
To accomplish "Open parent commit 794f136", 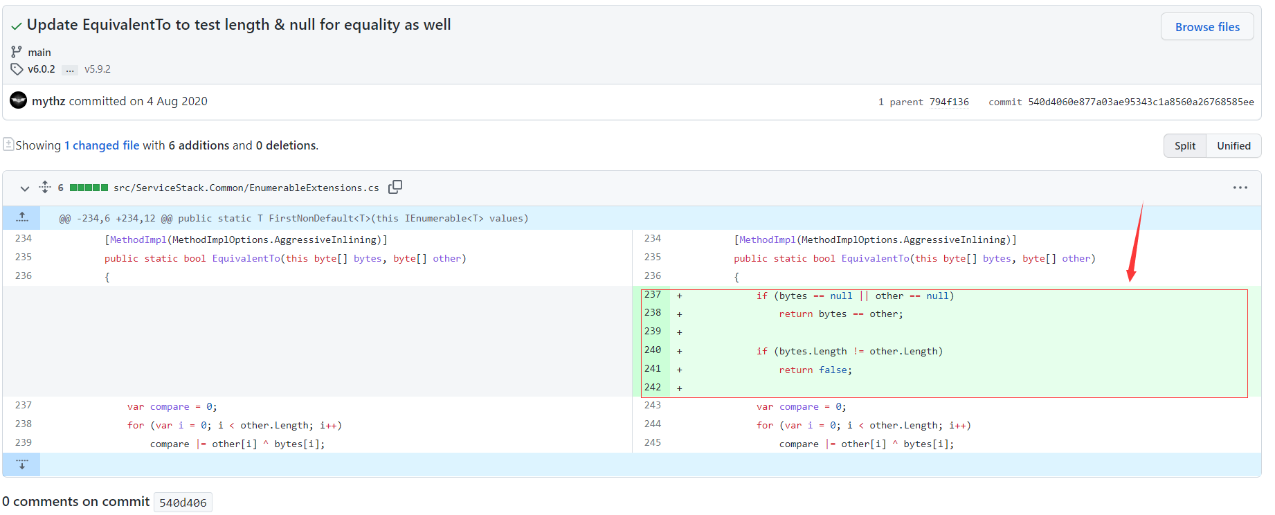I will click(948, 102).
